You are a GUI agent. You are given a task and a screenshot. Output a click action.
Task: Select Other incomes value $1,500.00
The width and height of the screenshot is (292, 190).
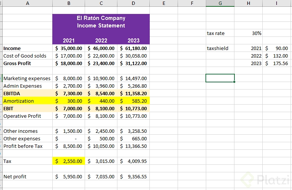tap(69, 131)
